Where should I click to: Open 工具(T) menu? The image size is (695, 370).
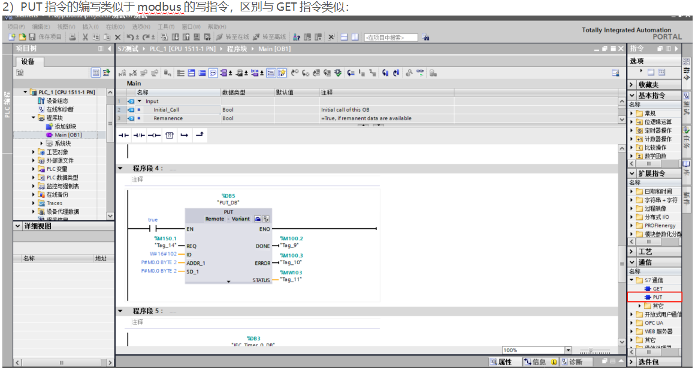click(x=166, y=27)
